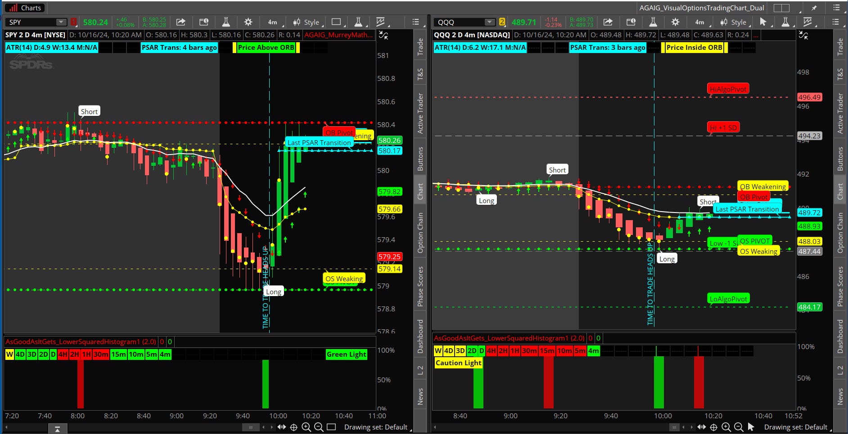This screenshot has height=434, width=848.
Task: Open QQQ chart list menu icon
Action: pos(836,22)
